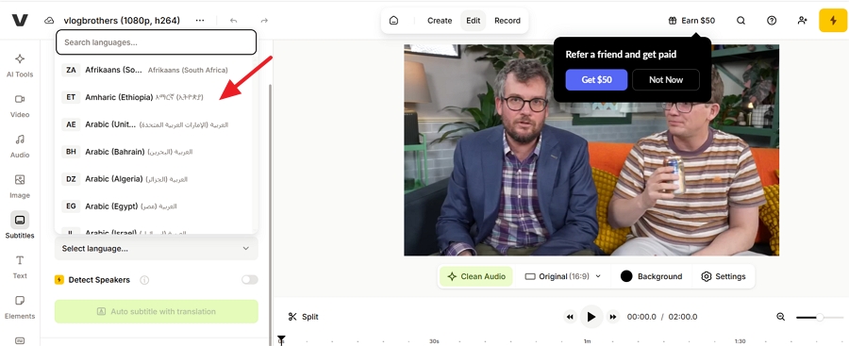Click the undo arrow
The image size is (849, 346).
click(x=233, y=21)
